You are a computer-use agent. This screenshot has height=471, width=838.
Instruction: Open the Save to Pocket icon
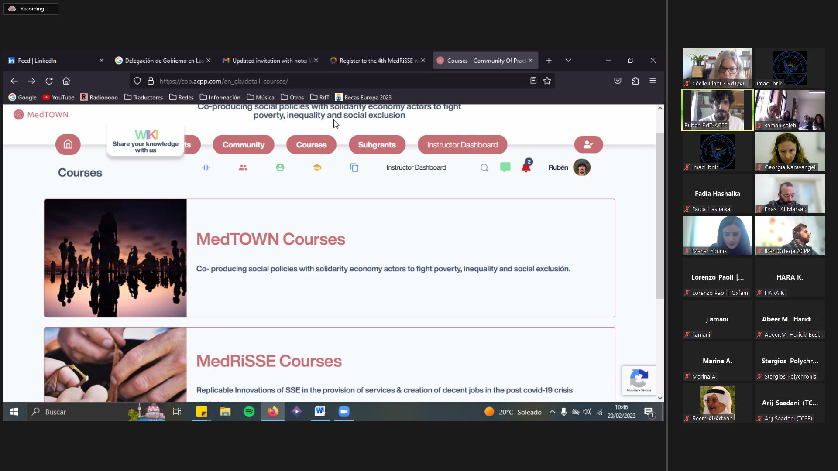618,81
